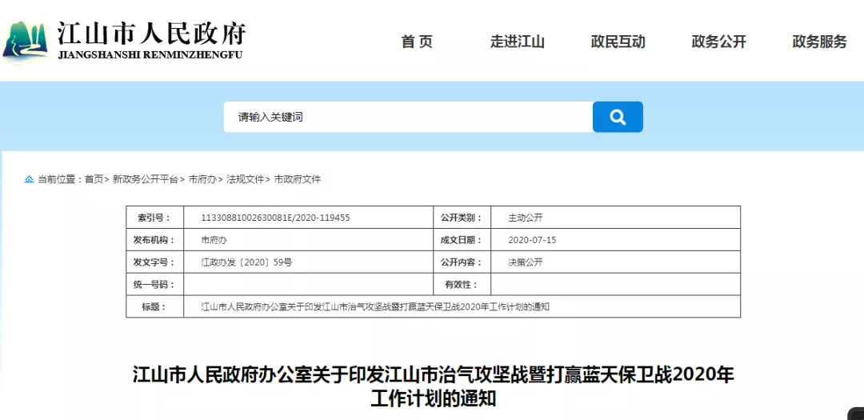The image size is (864, 420).
Task: Click the document number 江政办发〔2020〕59号
Action: click(x=246, y=262)
